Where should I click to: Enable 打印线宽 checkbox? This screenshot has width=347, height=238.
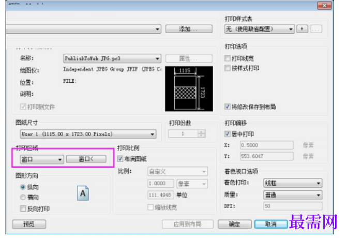coord(227,58)
